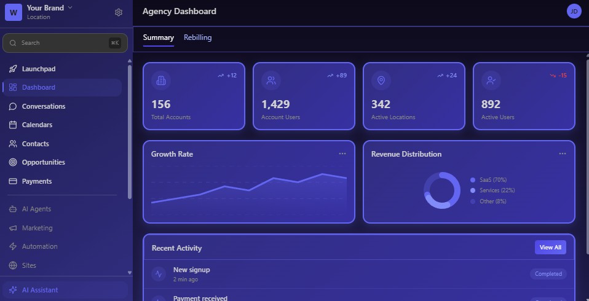Click the View All button in Recent Activity

(550, 248)
